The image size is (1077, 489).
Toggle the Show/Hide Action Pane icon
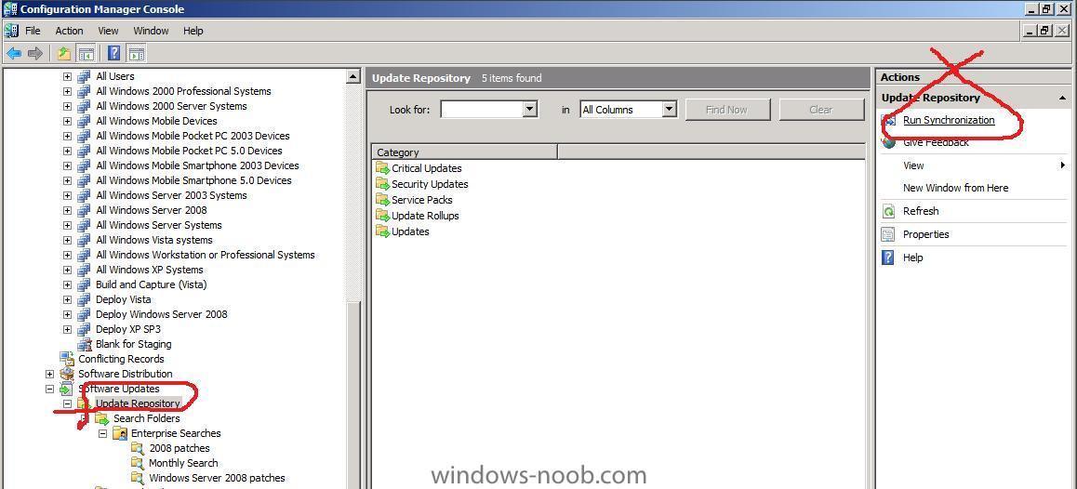(135, 53)
